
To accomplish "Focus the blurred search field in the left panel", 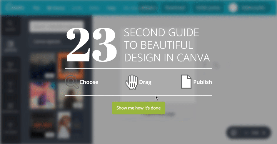I will [x=56, y=27].
